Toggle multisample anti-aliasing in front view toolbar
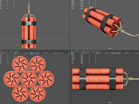The height and width of the screenshot is (104, 139). tap(48, 53)
